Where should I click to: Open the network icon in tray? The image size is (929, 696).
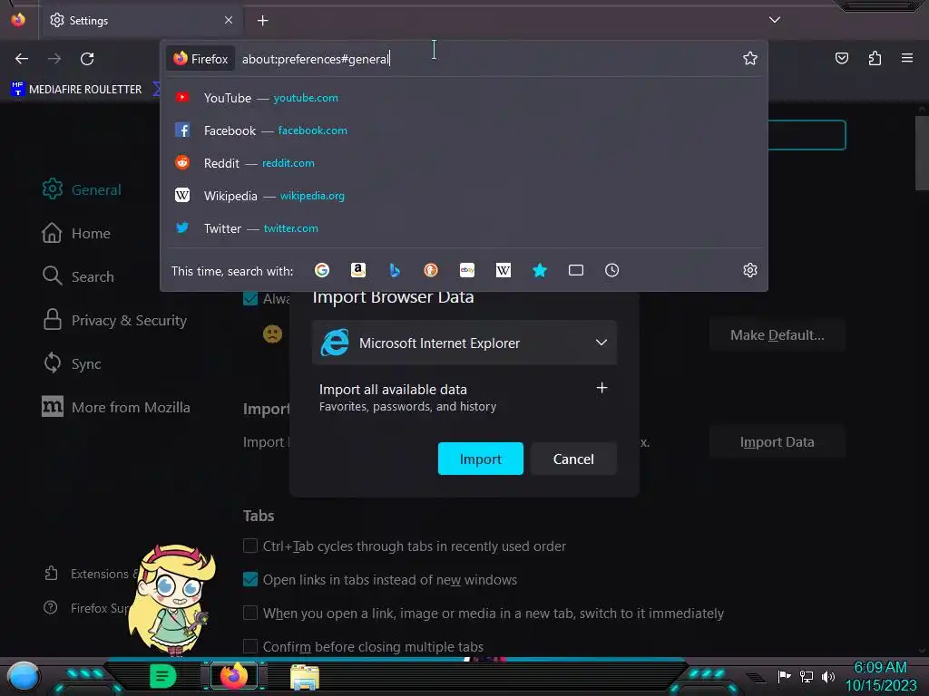pyautogui.click(x=807, y=676)
